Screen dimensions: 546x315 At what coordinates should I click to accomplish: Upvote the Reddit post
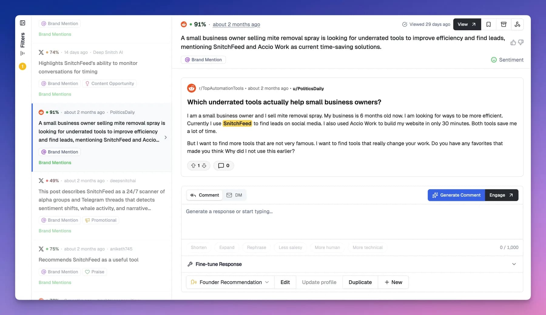pyautogui.click(x=193, y=166)
